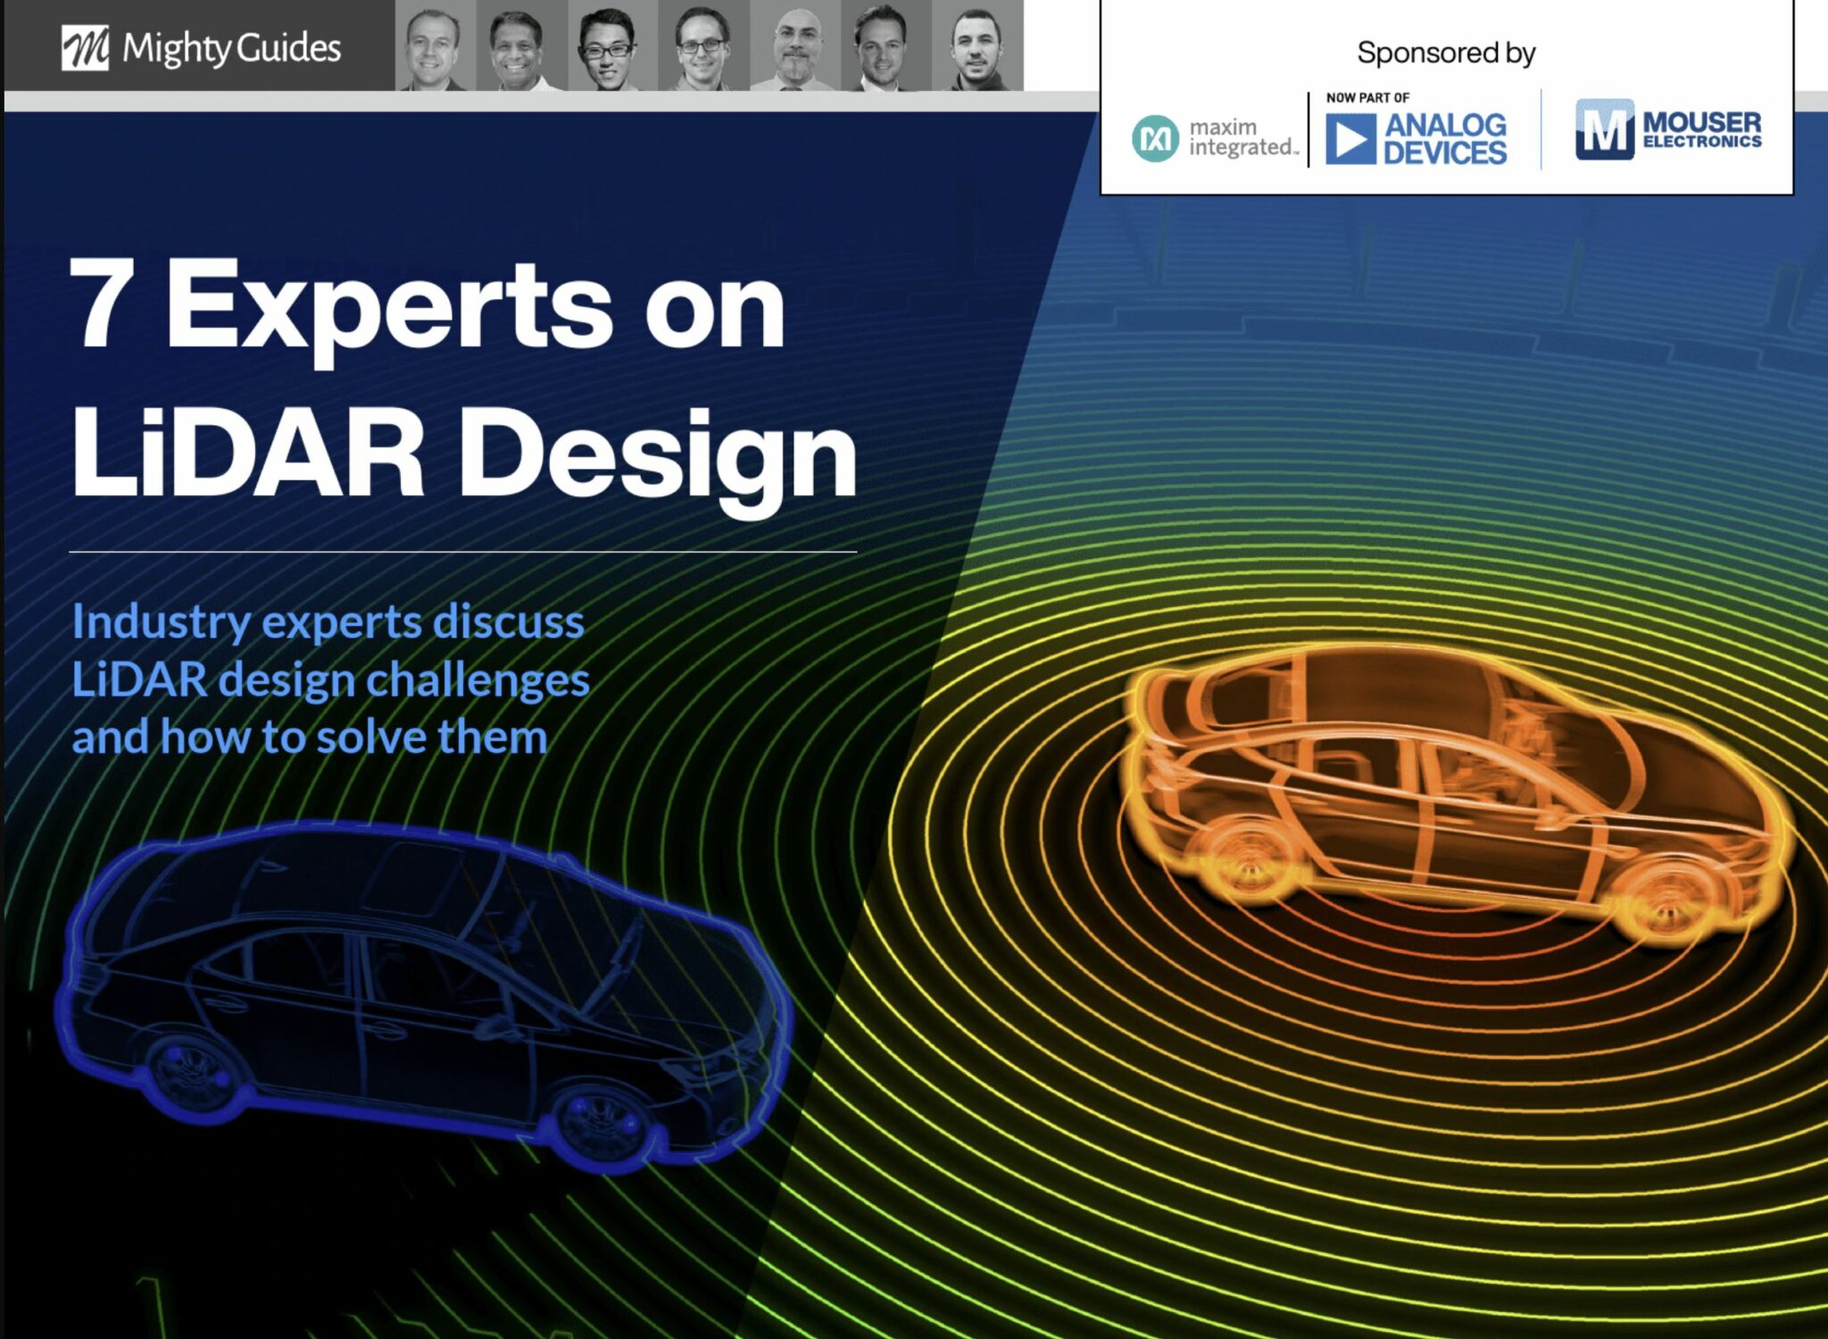Click the blue wireframe car illustration
The image size is (1828, 1339).
coord(424,995)
